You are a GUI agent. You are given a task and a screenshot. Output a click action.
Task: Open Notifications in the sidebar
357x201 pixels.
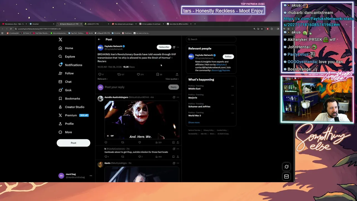click(70, 65)
